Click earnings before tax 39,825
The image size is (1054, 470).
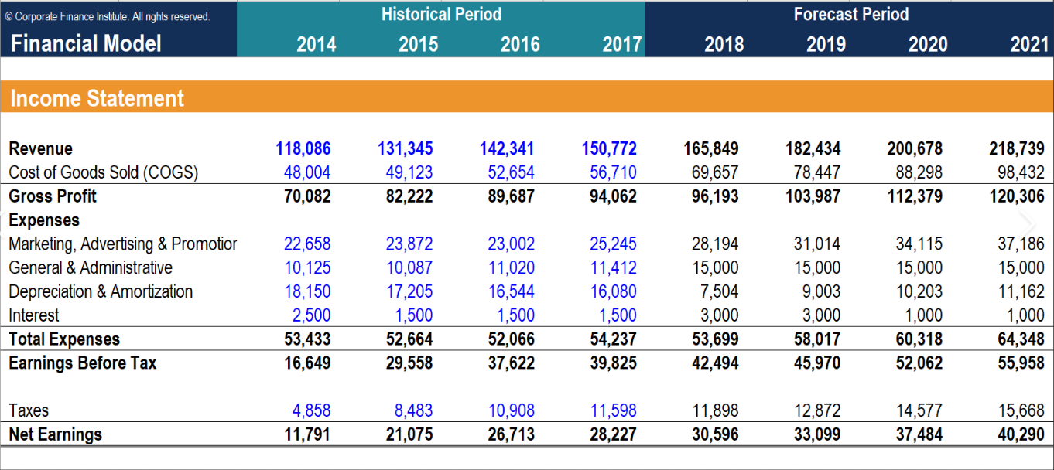[x=614, y=363]
